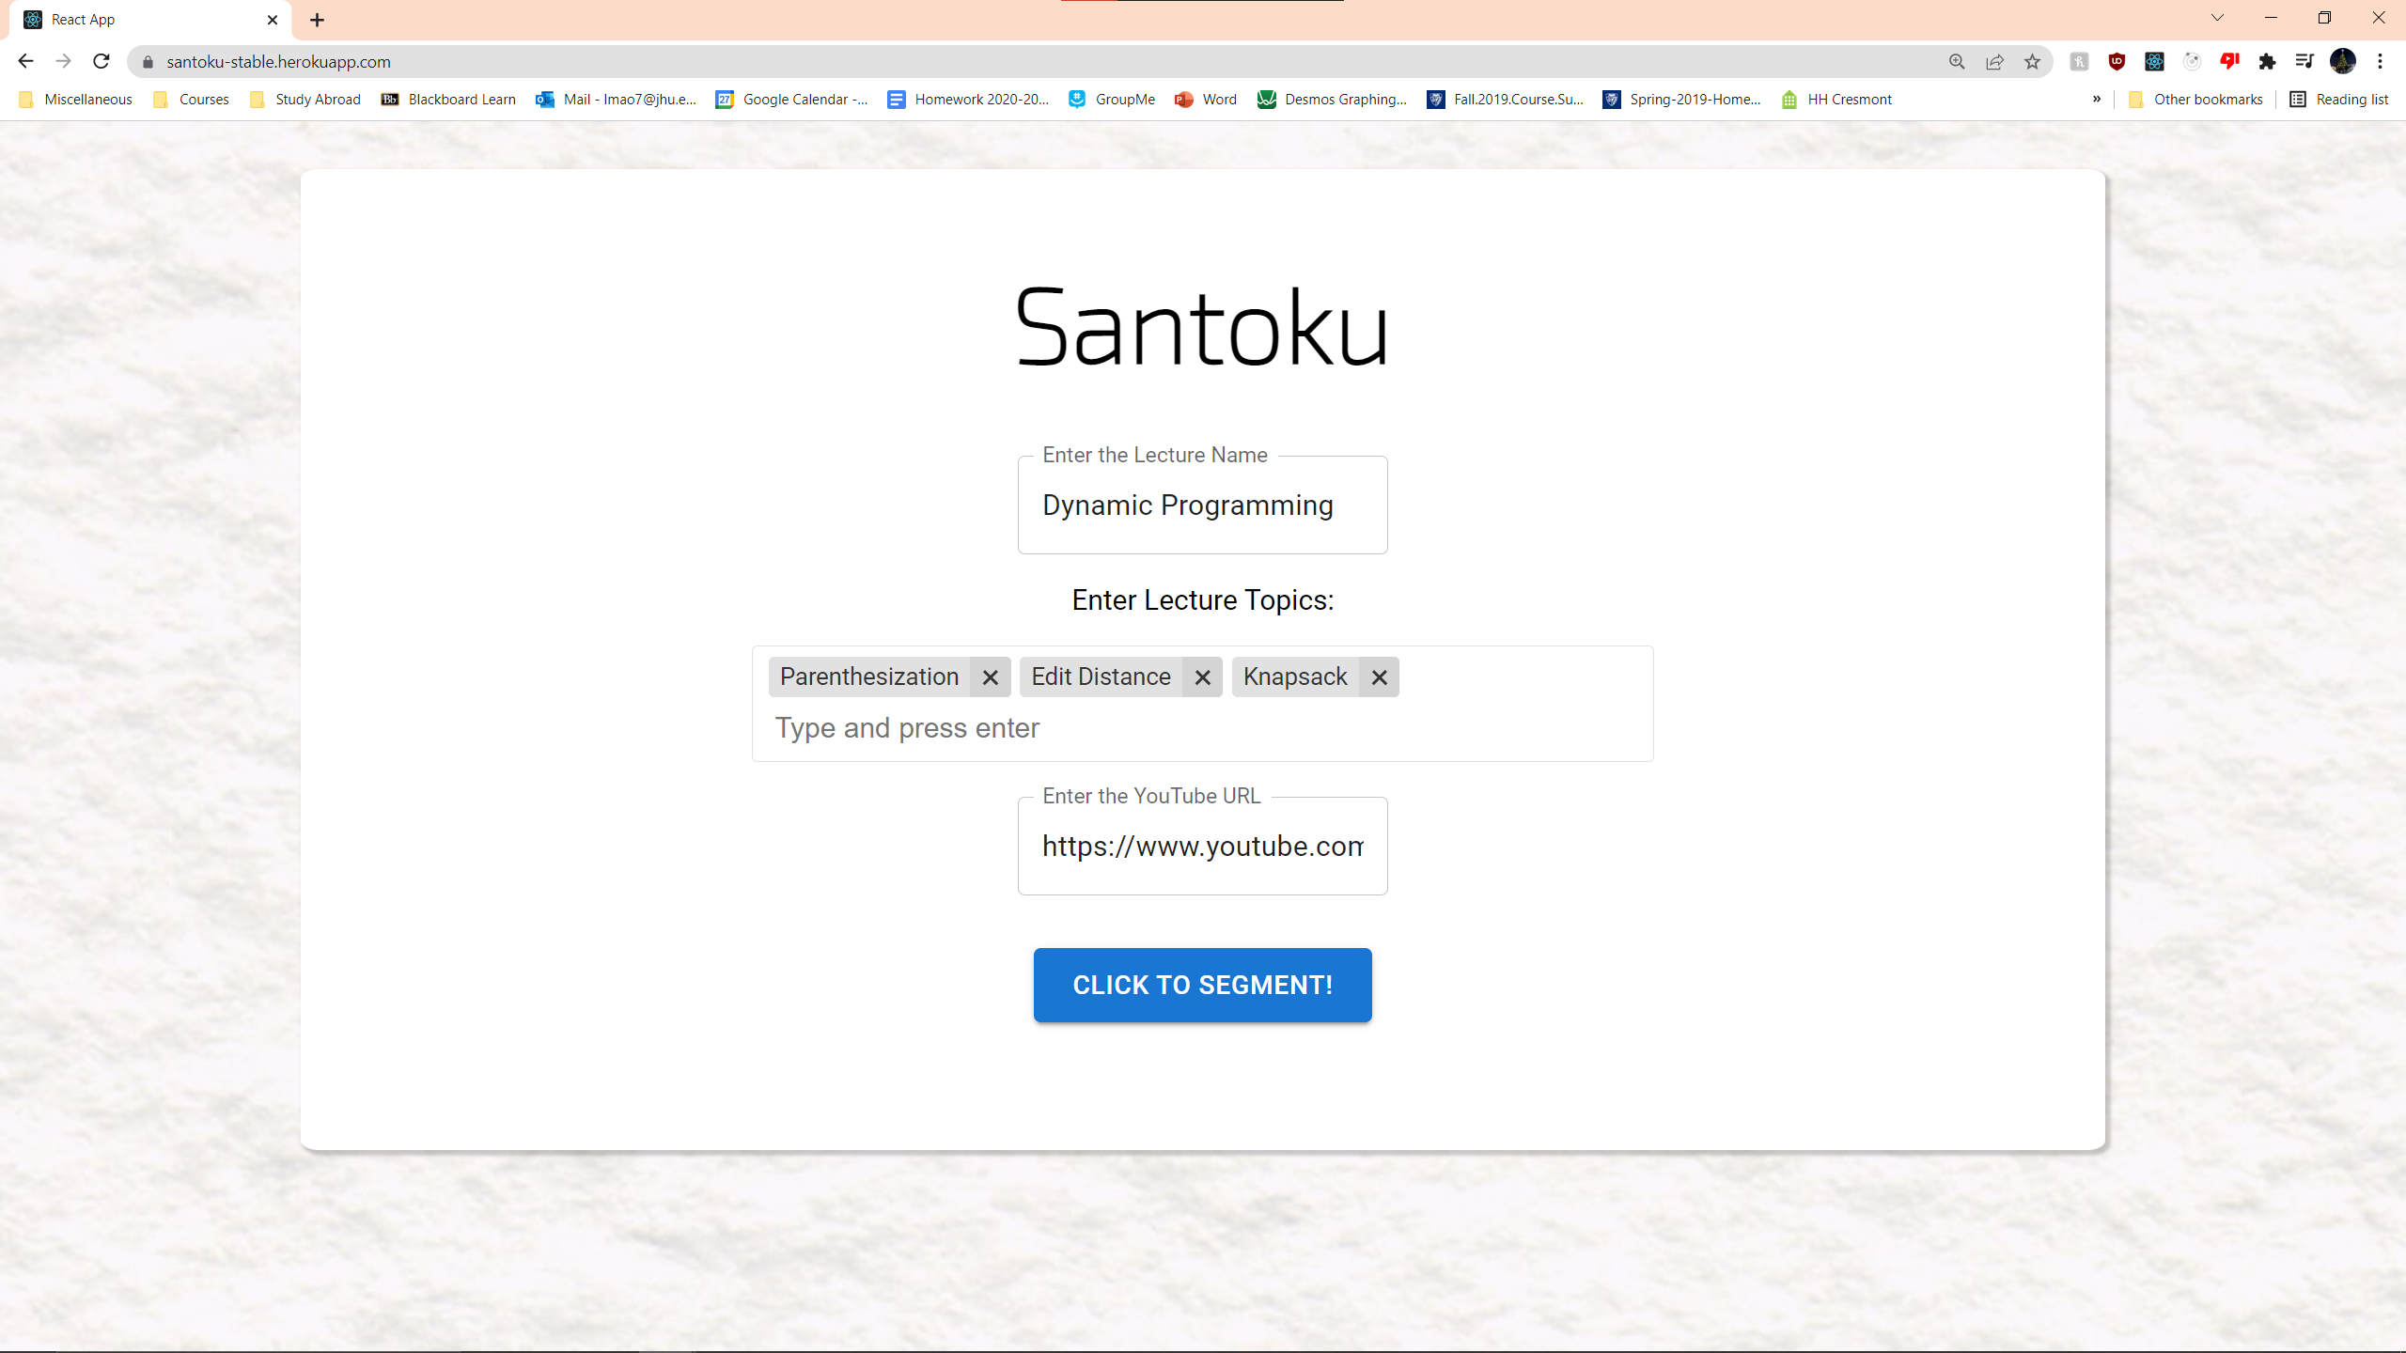Open Chrome three-dot menu

point(2380,62)
